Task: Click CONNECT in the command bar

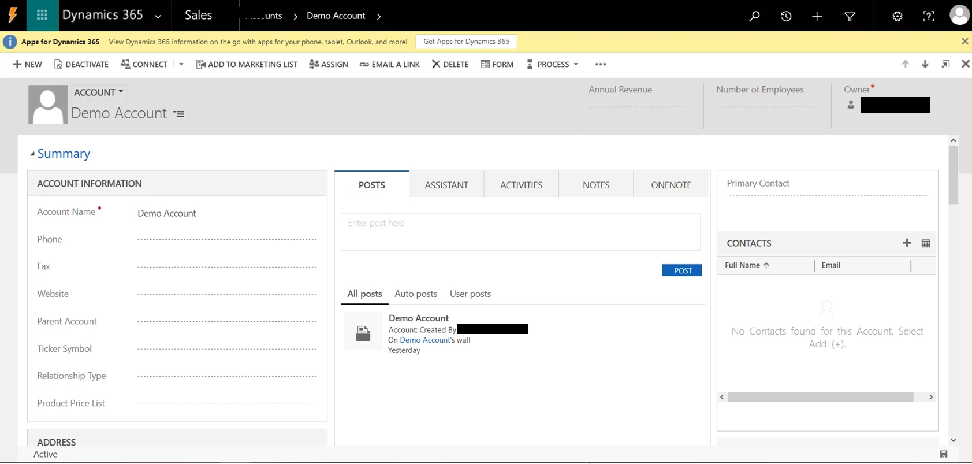Action: coord(144,64)
